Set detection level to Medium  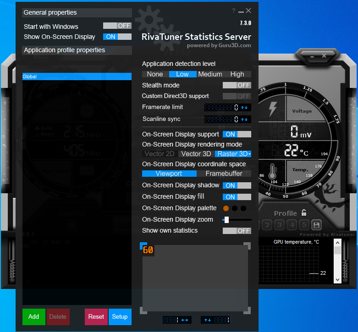click(210, 74)
